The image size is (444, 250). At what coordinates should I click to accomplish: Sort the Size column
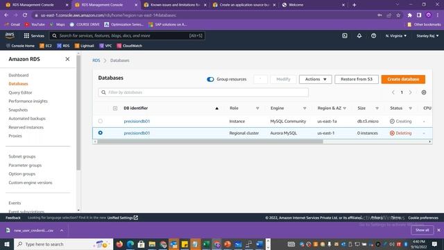(377, 108)
